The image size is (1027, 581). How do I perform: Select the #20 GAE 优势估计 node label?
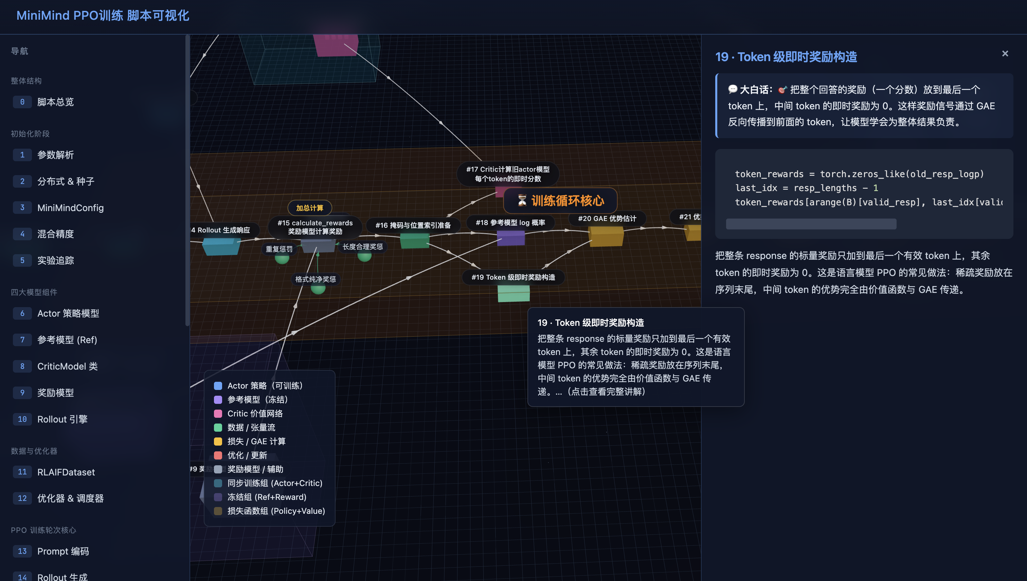607,218
